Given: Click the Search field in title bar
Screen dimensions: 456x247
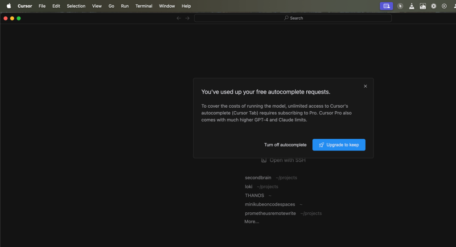Looking at the screenshot, I should [293, 18].
